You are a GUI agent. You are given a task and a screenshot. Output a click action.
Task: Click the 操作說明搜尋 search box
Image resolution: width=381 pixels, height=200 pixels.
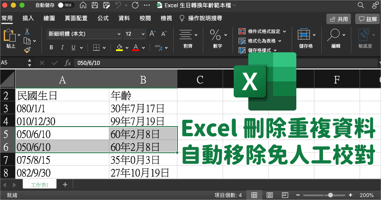(x=201, y=18)
